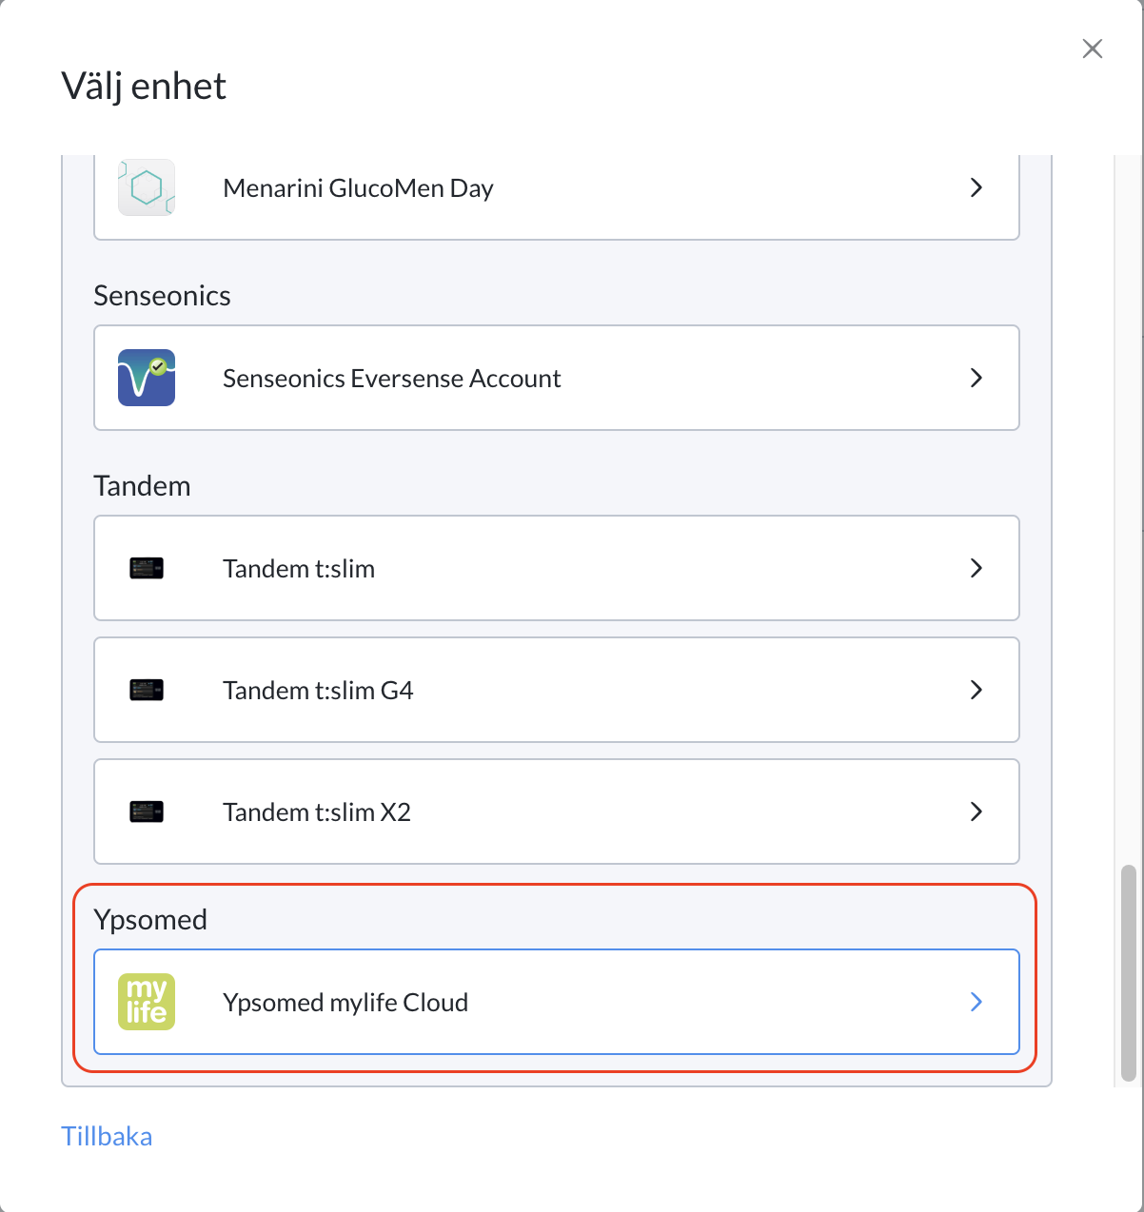Open Menarini GlucoMen Day chevron arrow
Viewport: 1144px width, 1212px height.
tap(976, 187)
